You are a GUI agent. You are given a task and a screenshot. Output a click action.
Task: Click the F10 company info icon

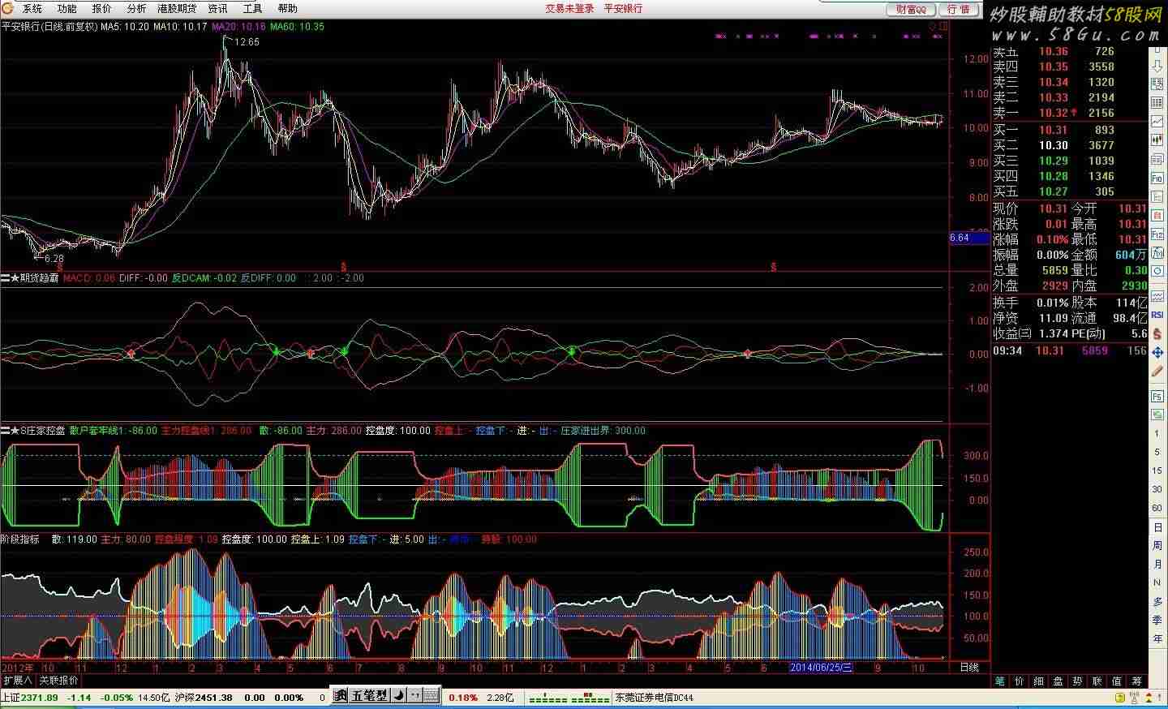pos(1157,178)
